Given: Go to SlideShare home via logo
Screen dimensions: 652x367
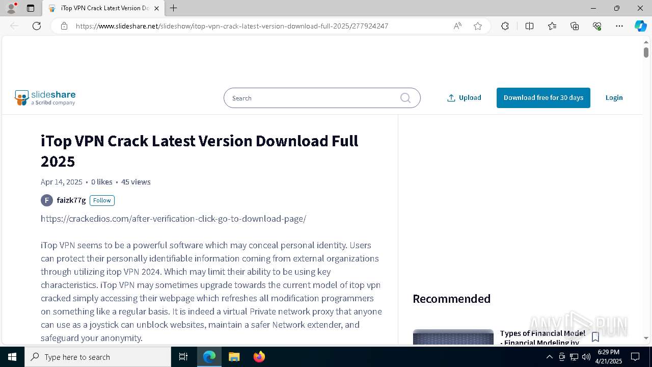Looking at the screenshot, I should pyautogui.click(x=45, y=98).
